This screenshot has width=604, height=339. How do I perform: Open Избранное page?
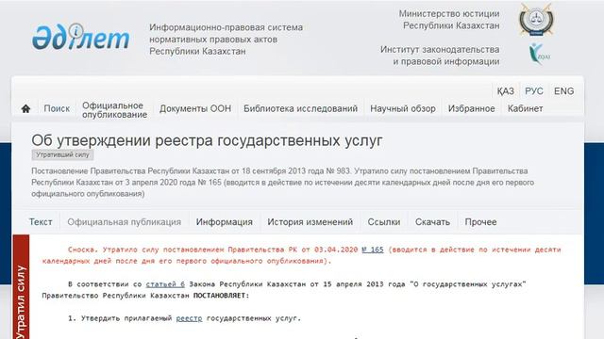click(x=472, y=109)
